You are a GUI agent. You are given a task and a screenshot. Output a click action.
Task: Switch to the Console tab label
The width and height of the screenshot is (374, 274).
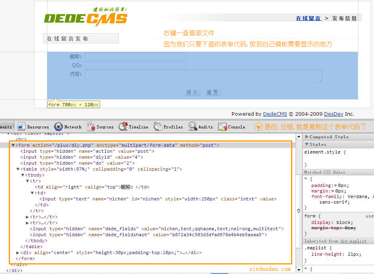[236, 127]
